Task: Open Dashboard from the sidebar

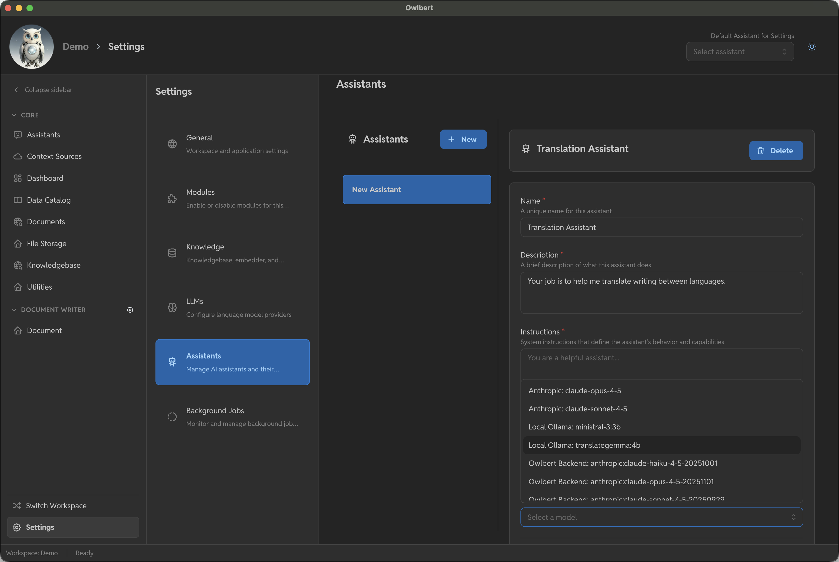Action: (45, 178)
